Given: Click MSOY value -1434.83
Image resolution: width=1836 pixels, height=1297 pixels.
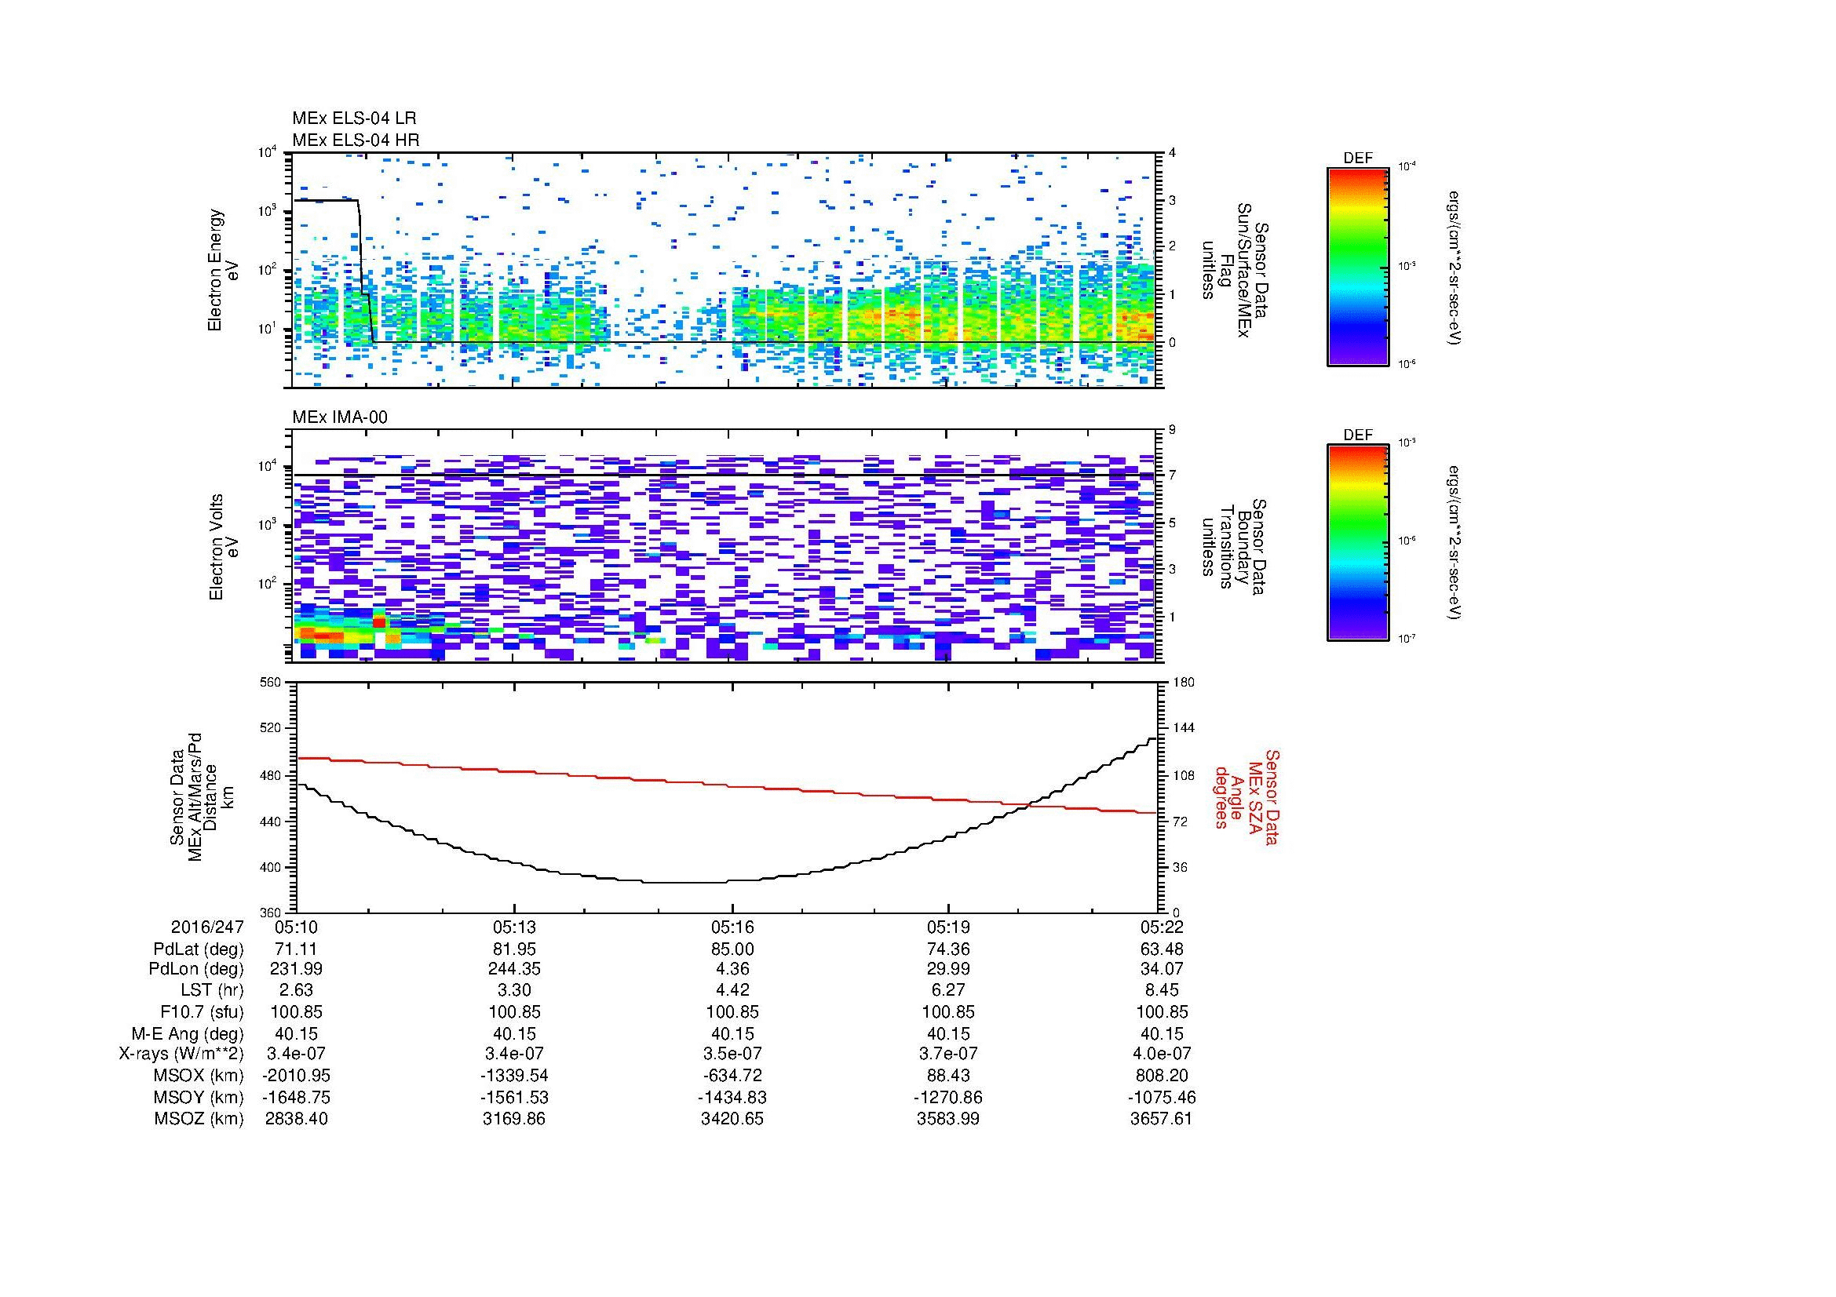Looking at the screenshot, I should click(x=732, y=1097).
